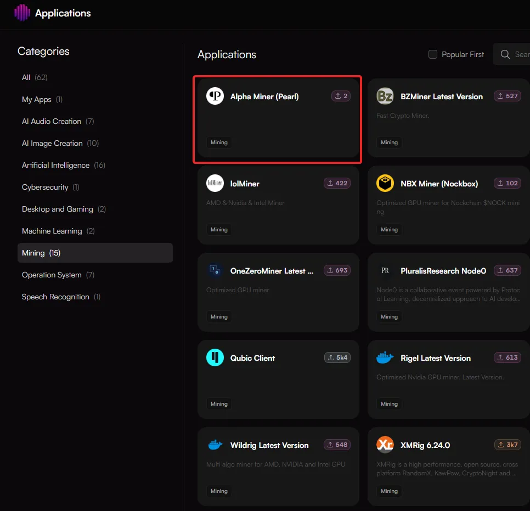Open the Alpha Miner (Pearl) title
Viewport: 530px width, 511px height.
pyautogui.click(x=264, y=96)
